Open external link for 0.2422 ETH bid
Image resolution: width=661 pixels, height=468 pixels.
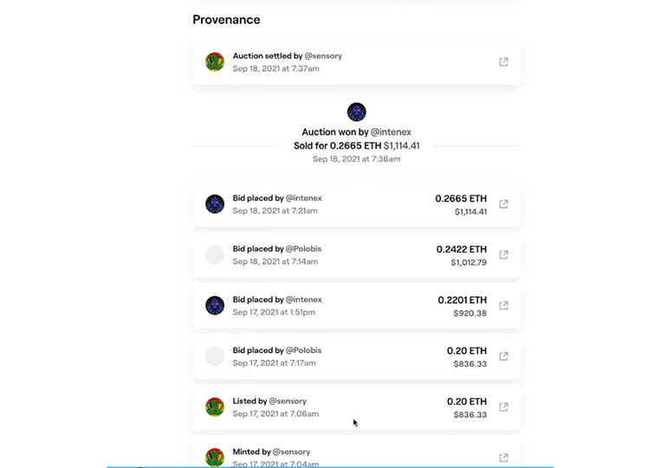tap(503, 255)
